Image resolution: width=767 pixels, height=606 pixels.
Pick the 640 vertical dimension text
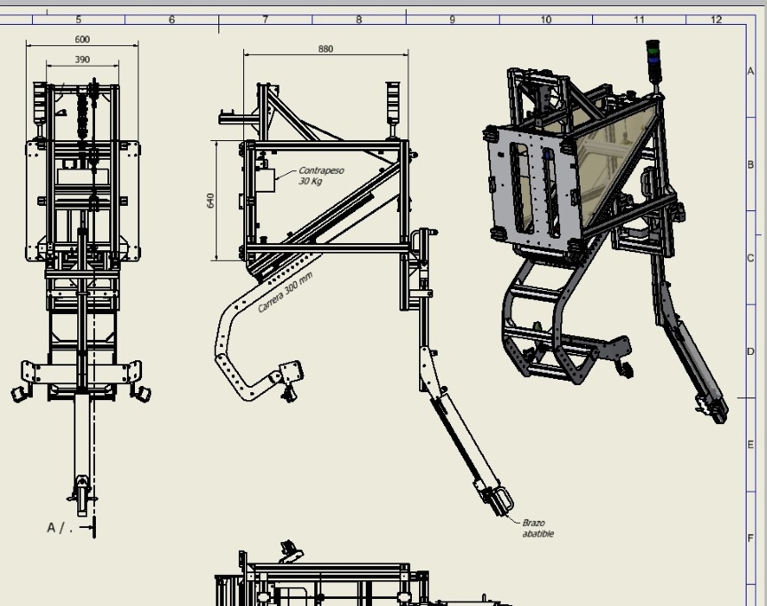click(x=211, y=201)
